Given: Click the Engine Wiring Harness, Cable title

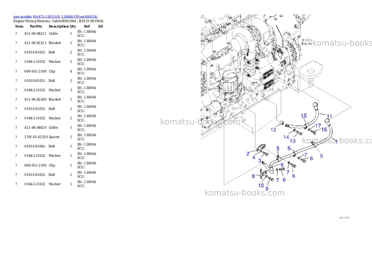Looking at the screenshot, I should [x=58, y=21].
